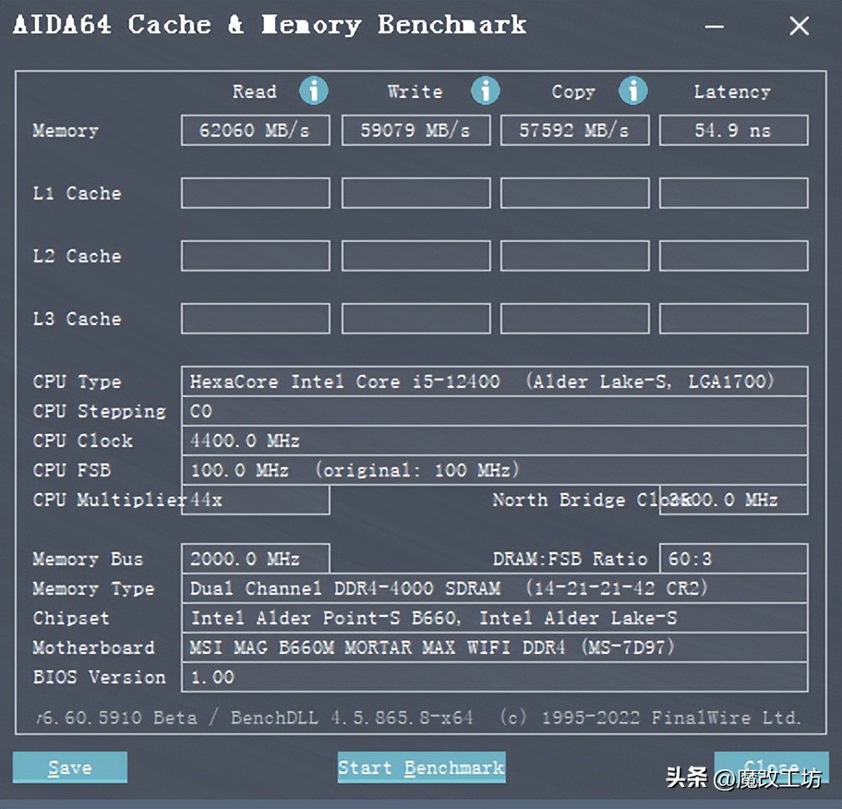Open the Write benchmark info icon
This screenshot has width=842, height=809.
tap(485, 91)
